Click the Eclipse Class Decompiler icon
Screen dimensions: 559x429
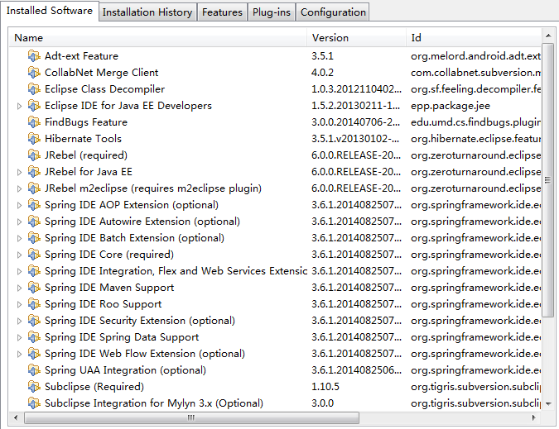pyautogui.click(x=34, y=89)
